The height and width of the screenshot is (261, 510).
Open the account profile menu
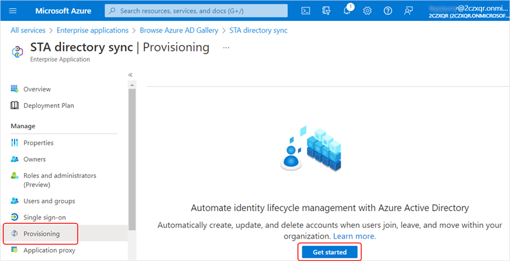point(469,11)
